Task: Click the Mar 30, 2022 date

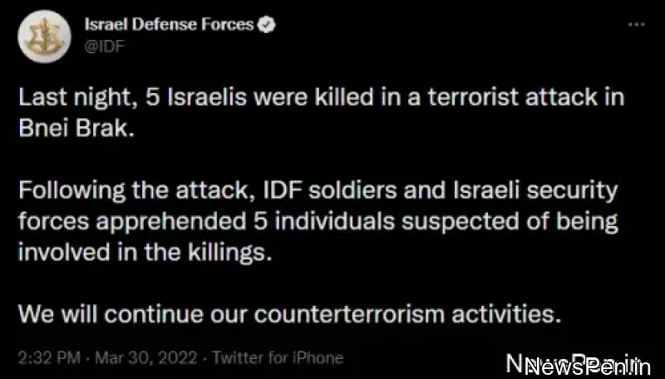Action: 145,358
